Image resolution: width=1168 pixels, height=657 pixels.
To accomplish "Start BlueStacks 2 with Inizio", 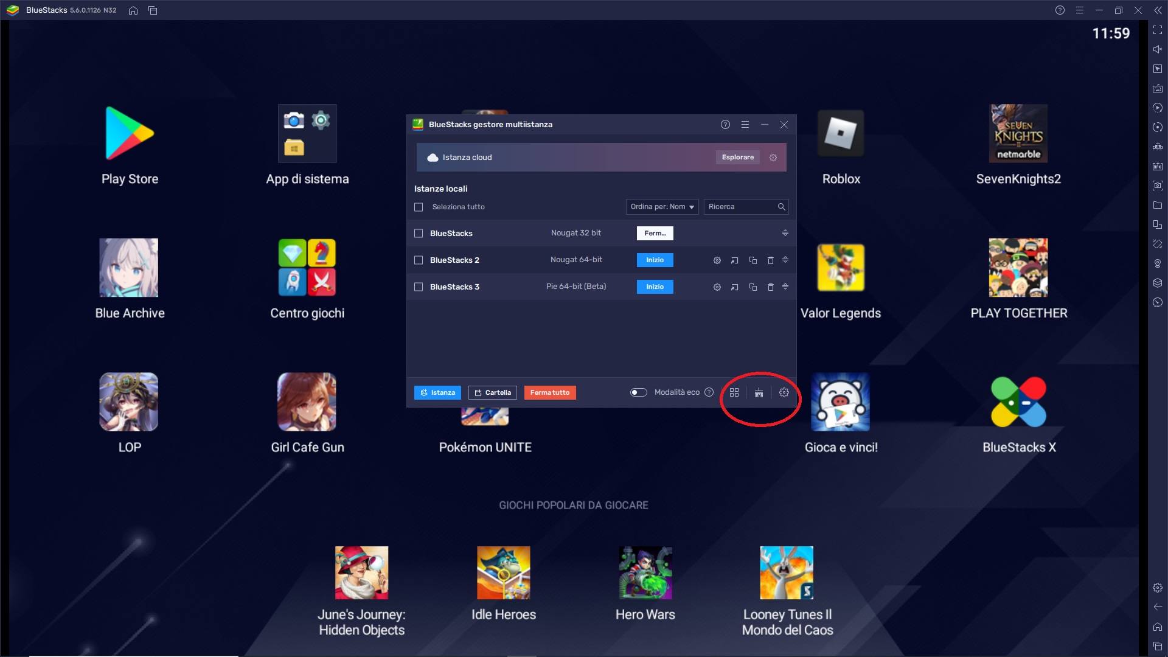I will tap(655, 260).
